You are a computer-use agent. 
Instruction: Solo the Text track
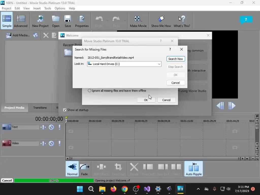click(x=59, y=127)
